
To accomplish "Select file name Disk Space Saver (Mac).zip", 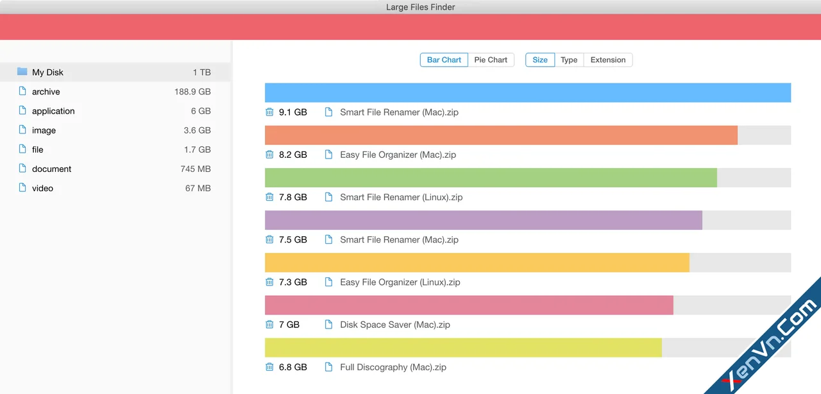I will point(395,325).
